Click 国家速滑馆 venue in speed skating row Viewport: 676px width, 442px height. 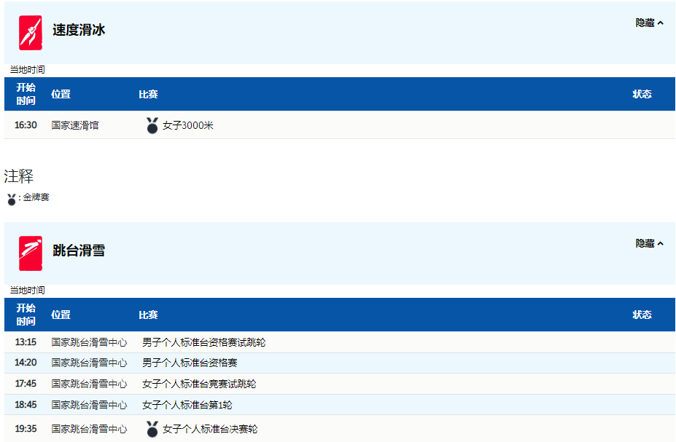[75, 125]
